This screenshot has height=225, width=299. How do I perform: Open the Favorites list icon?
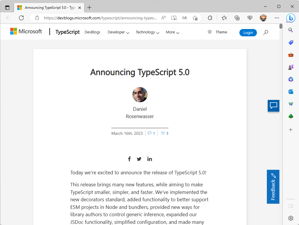coord(224,18)
